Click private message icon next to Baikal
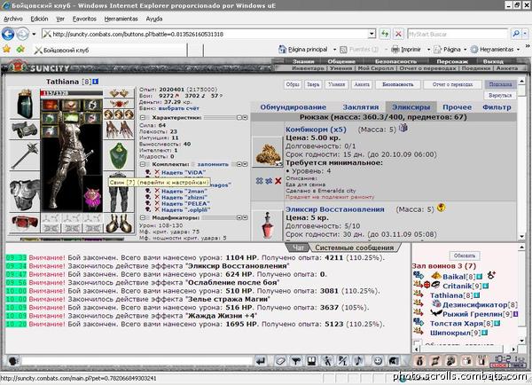532x385 pixels. pos(419,275)
